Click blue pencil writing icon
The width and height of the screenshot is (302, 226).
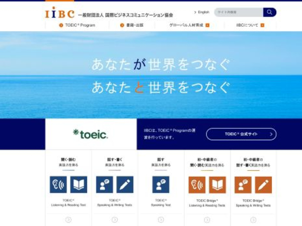pyautogui.click(x=125, y=184)
